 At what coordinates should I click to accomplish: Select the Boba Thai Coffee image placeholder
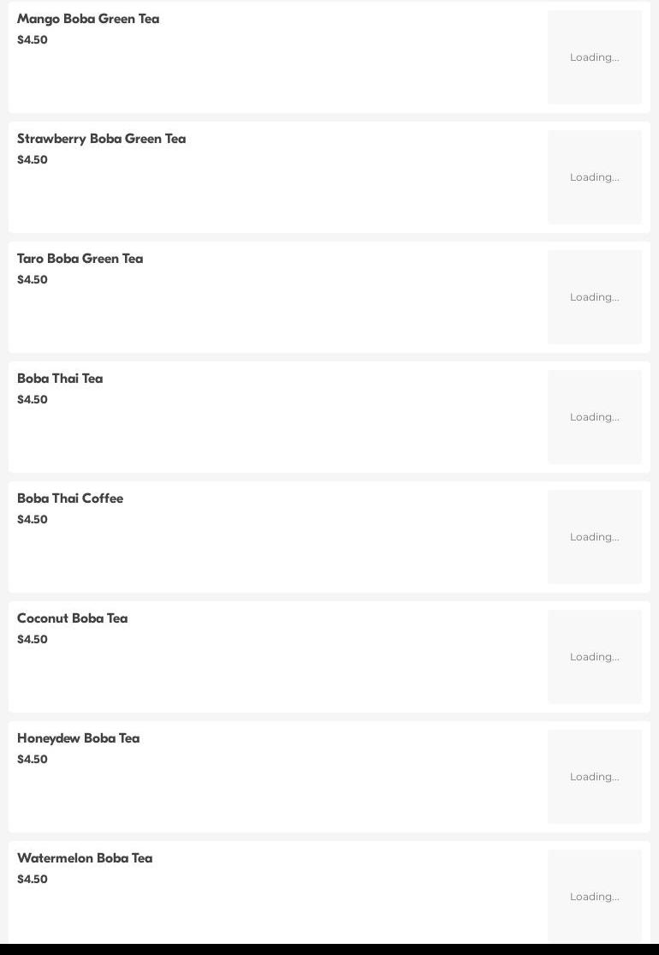point(594,537)
